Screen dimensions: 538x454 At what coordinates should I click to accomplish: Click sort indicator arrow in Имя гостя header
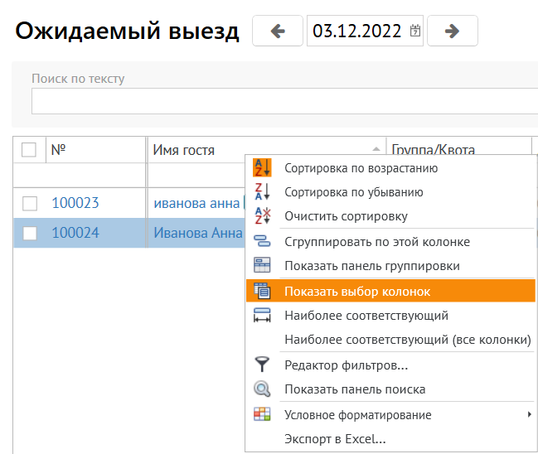(x=376, y=149)
